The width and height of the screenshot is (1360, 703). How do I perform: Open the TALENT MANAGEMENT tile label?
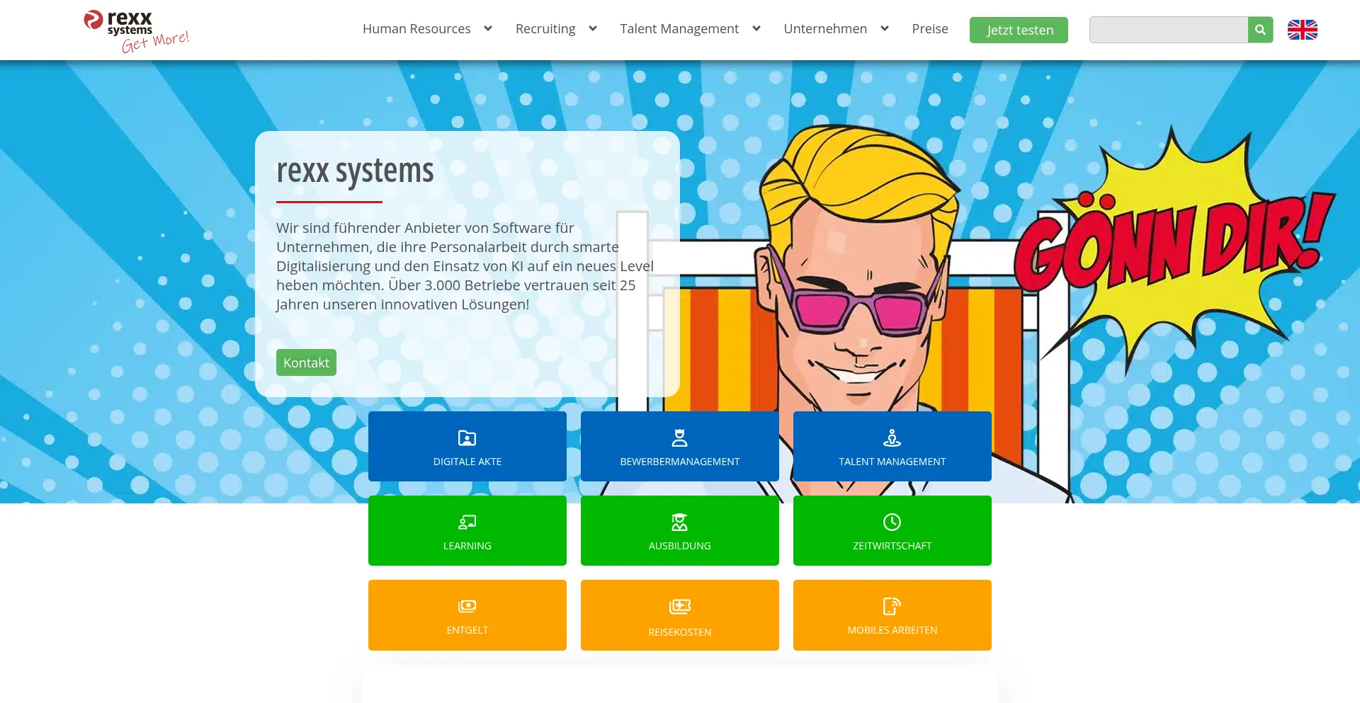[892, 462]
